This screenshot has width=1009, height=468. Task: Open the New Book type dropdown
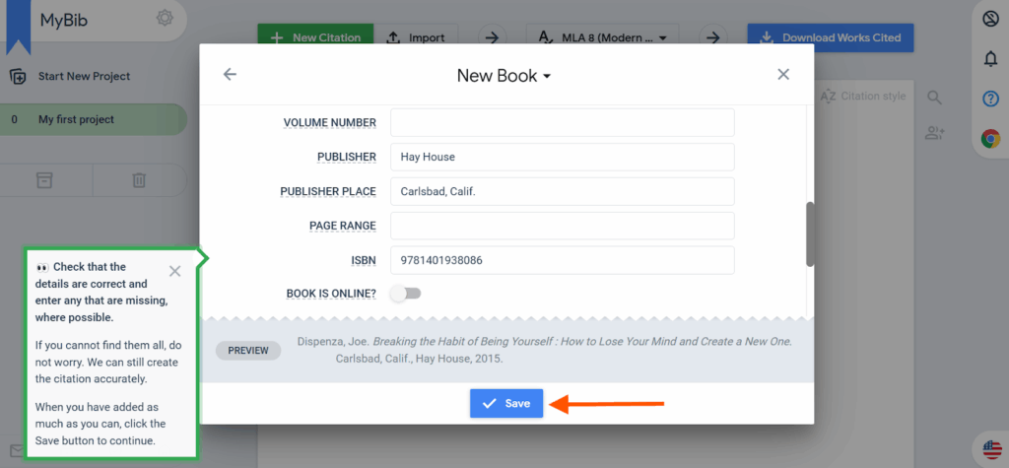click(504, 76)
